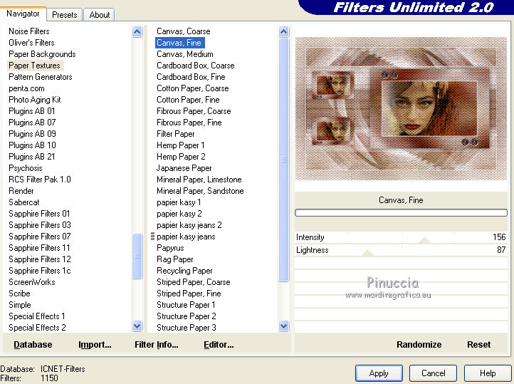Select Canvas, Fine filter
514x384 pixels.
pos(179,43)
